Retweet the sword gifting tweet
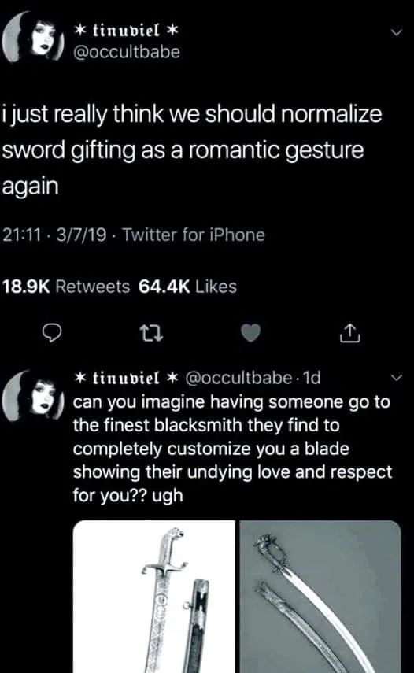The height and width of the screenshot is (673, 414). (x=152, y=333)
